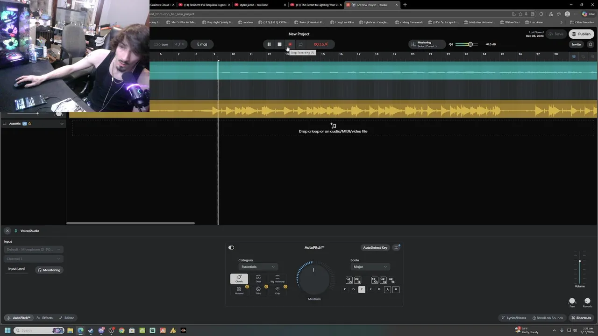Click the AutoMix star icon
The image size is (598, 336).
tap(29, 124)
